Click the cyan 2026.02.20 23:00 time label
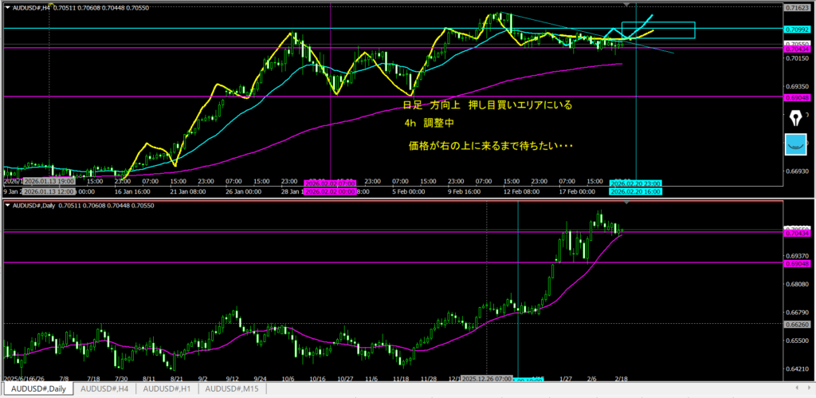The width and height of the screenshot is (816, 398). [x=634, y=184]
